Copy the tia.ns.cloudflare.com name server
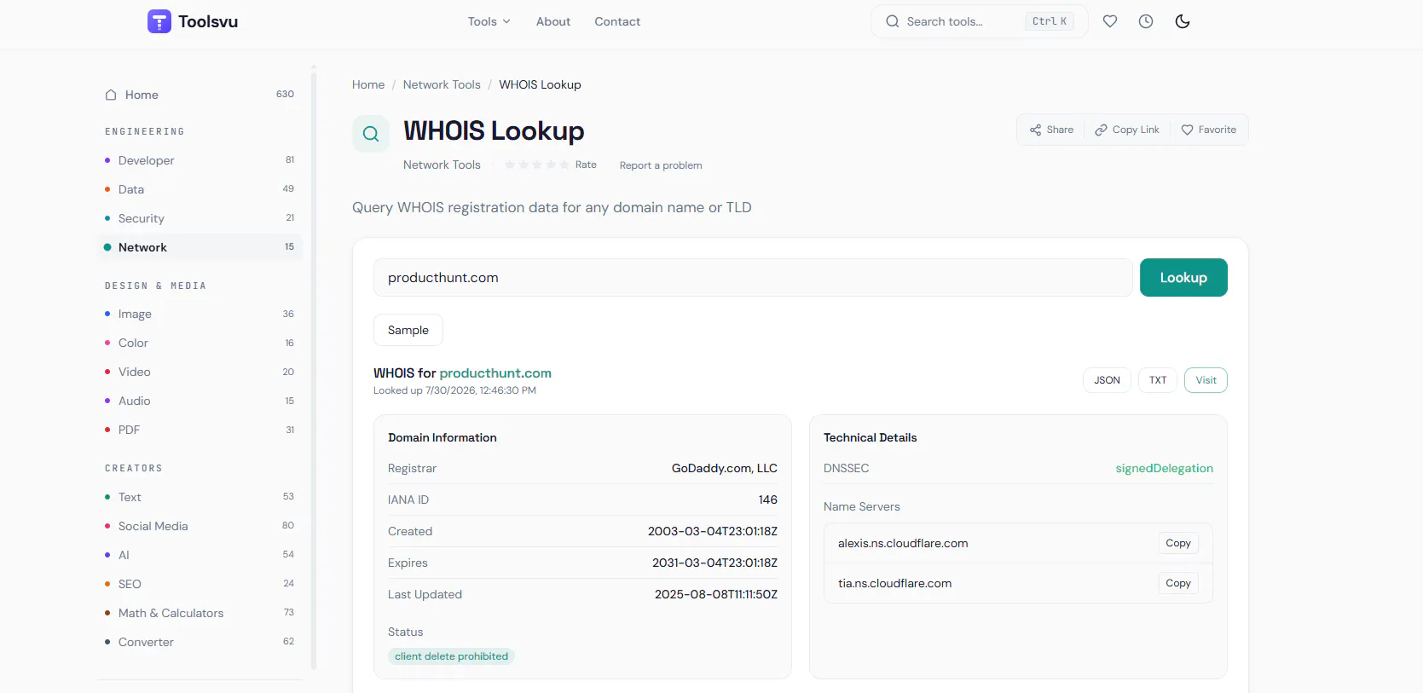This screenshot has height=693, width=1423. (x=1178, y=583)
